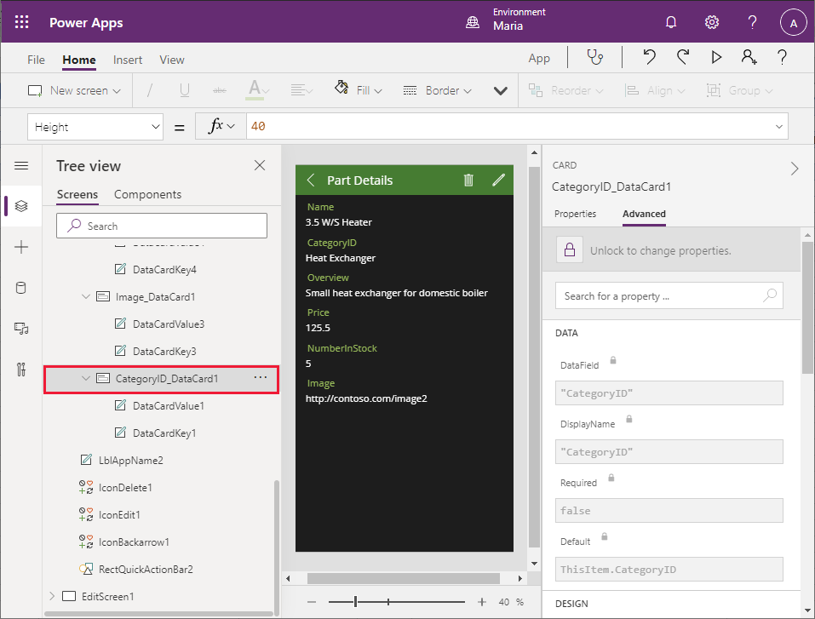Edit the form via the pencil icon
This screenshot has width=815, height=619.
(499, 180)
